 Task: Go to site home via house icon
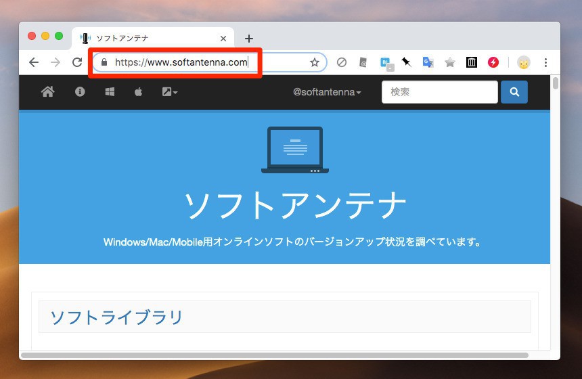coord(48,91)
